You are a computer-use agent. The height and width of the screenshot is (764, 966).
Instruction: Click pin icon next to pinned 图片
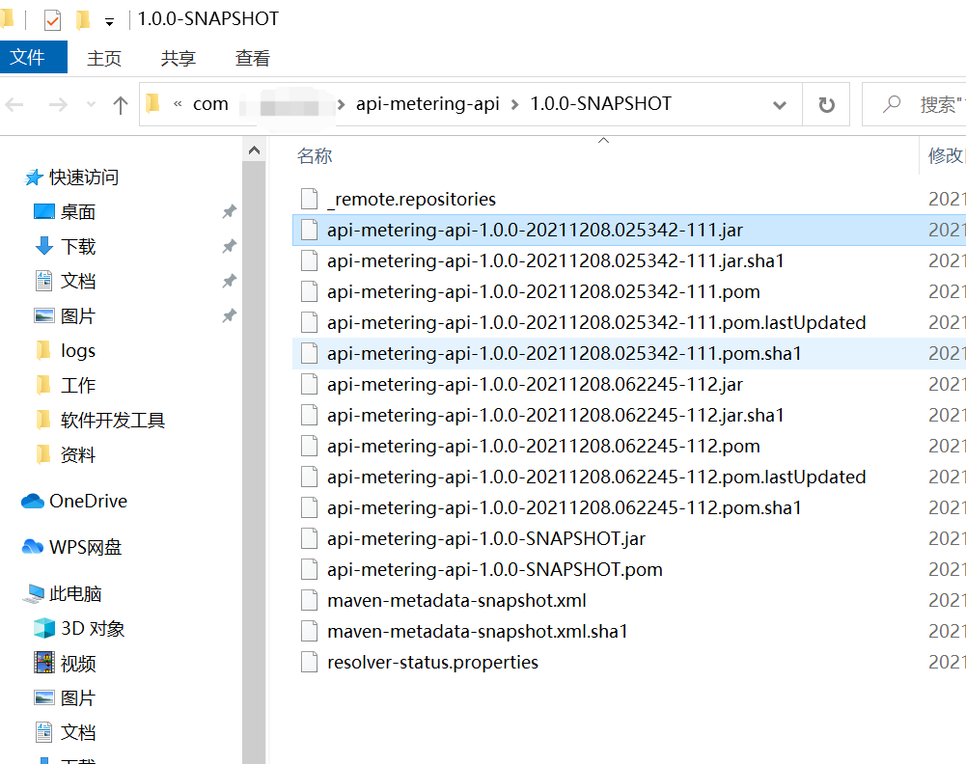[x=229, y=315]
